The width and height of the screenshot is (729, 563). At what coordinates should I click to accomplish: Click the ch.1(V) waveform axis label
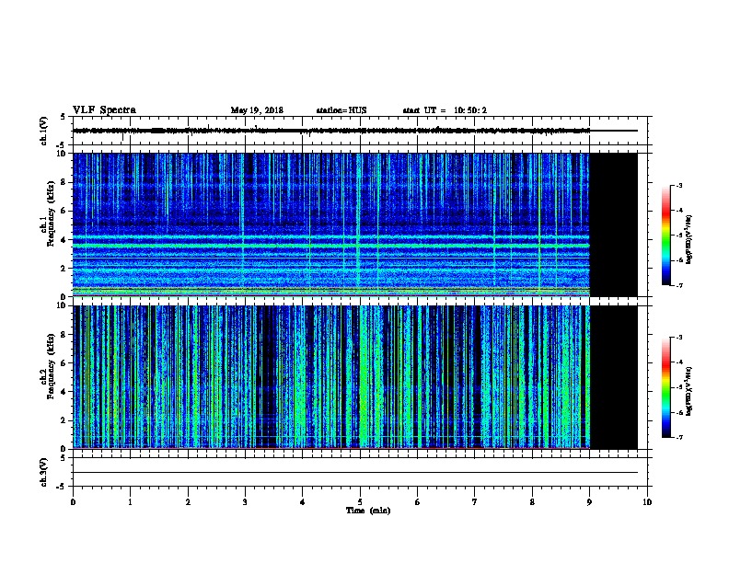click(x=43, y=131)
